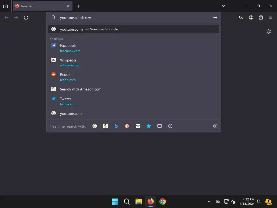Image resolution: width=277 pixels, height=208 pixels.
Task: Click facebook.com link text
Action: [70, 51]
